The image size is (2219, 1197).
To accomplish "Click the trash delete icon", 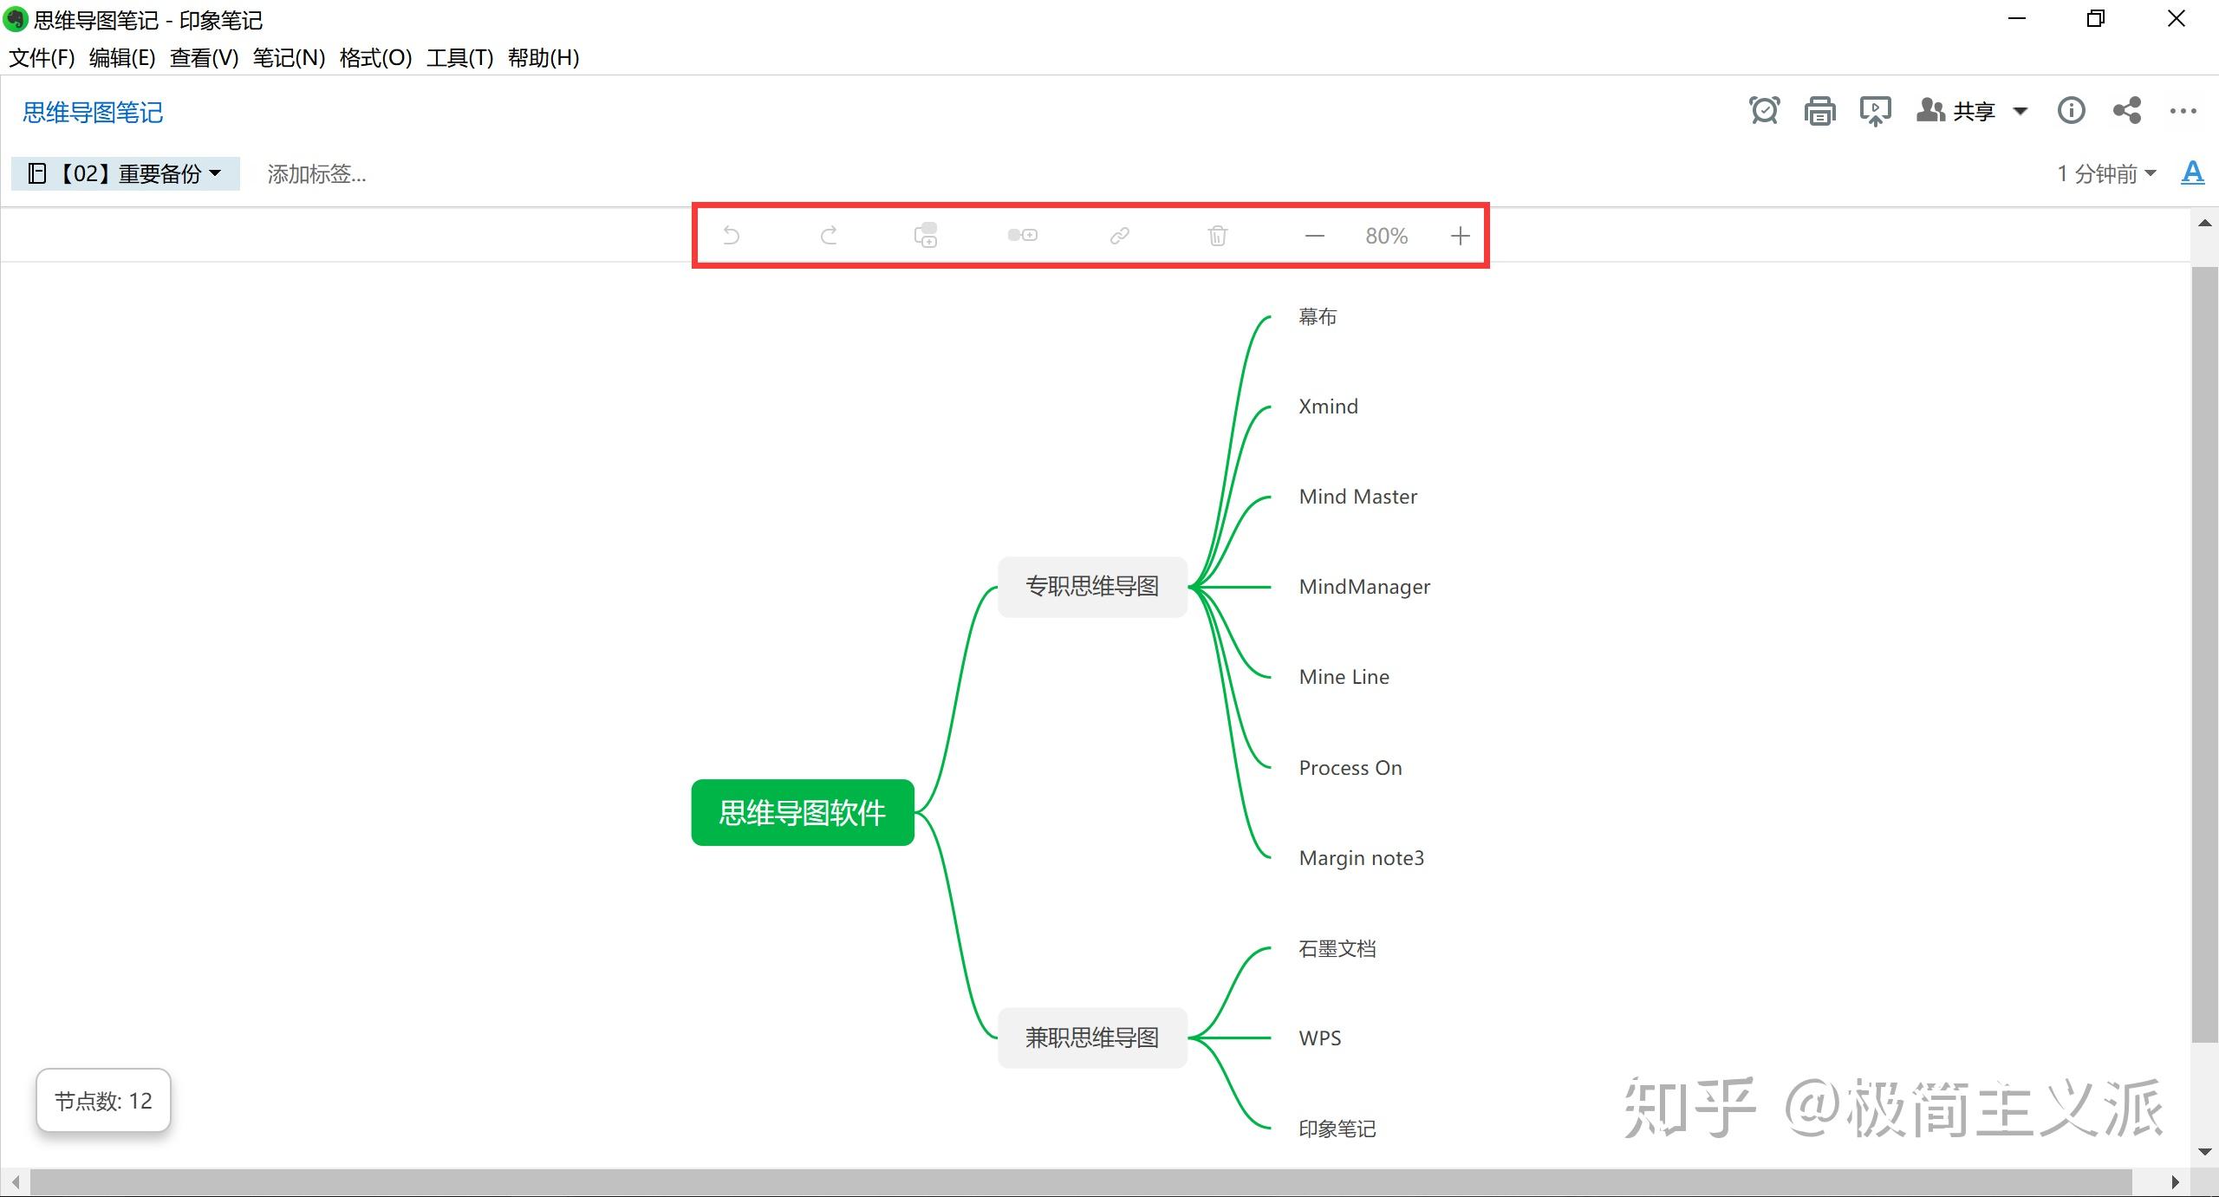I will (x=1218, y=236).
